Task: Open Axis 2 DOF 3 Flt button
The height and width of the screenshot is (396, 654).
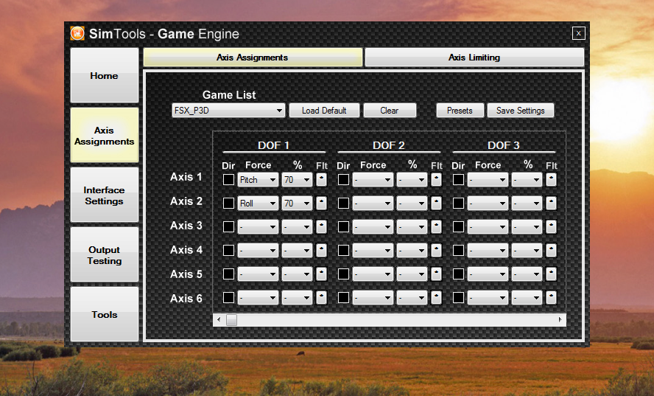Action: 551,203
